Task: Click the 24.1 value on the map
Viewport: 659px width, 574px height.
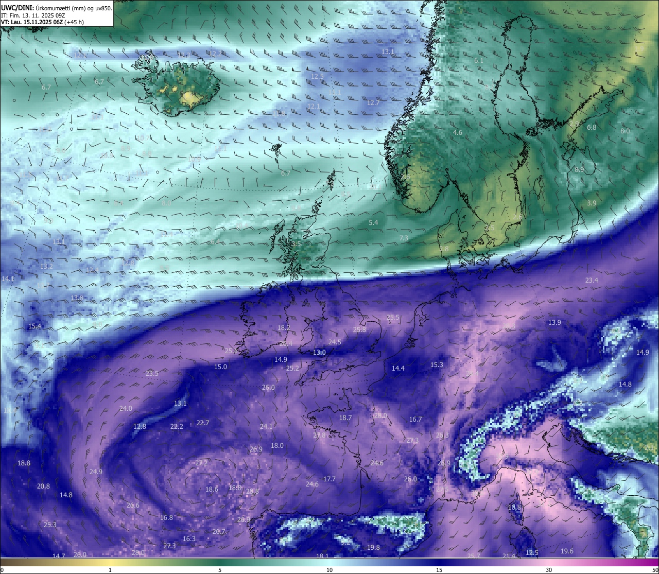Action: tap(266, 427)
